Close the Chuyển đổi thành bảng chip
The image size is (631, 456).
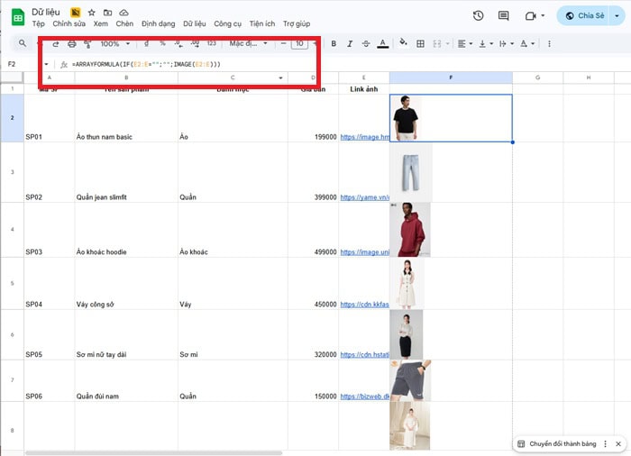617,444
